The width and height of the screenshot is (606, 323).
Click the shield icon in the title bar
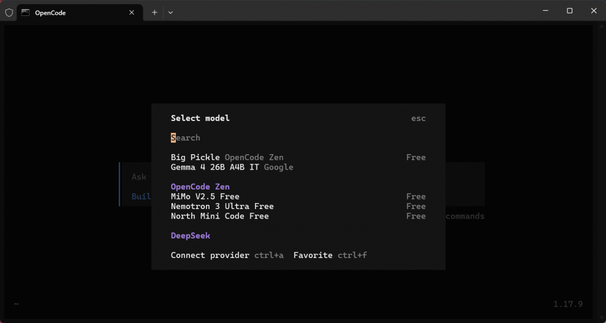coord(9,13)
